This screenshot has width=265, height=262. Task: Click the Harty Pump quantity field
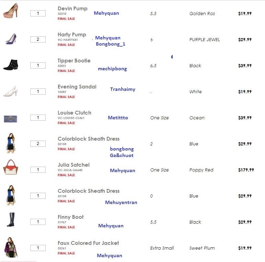point(38,39)
